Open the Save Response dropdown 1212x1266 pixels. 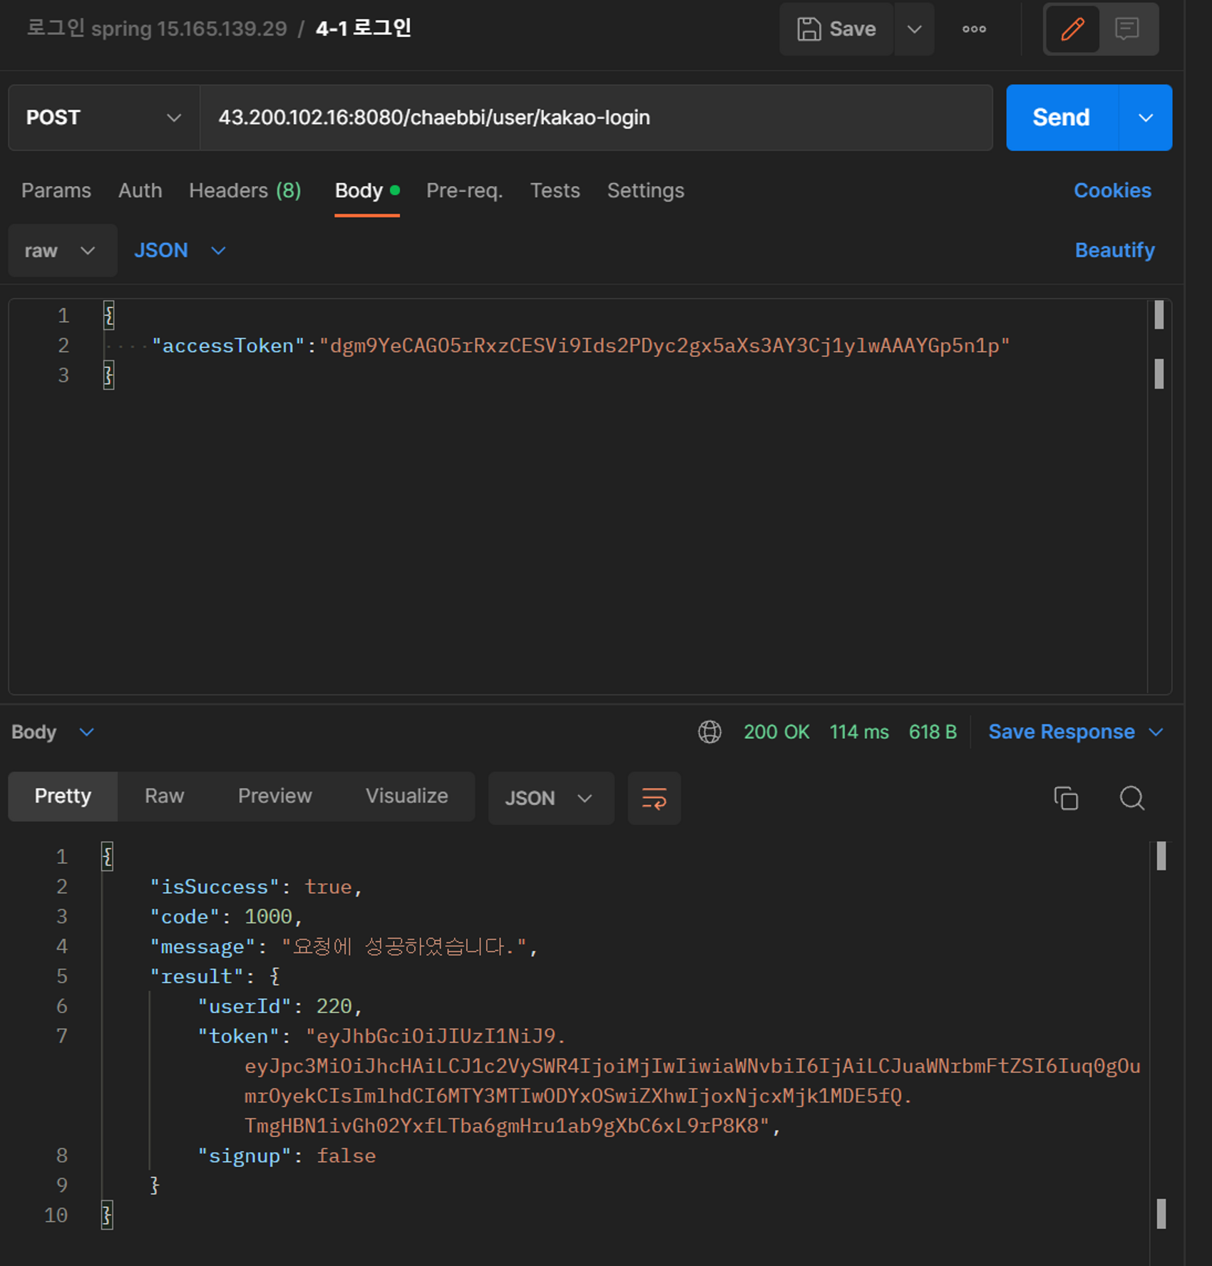[x=1076, y=732]
